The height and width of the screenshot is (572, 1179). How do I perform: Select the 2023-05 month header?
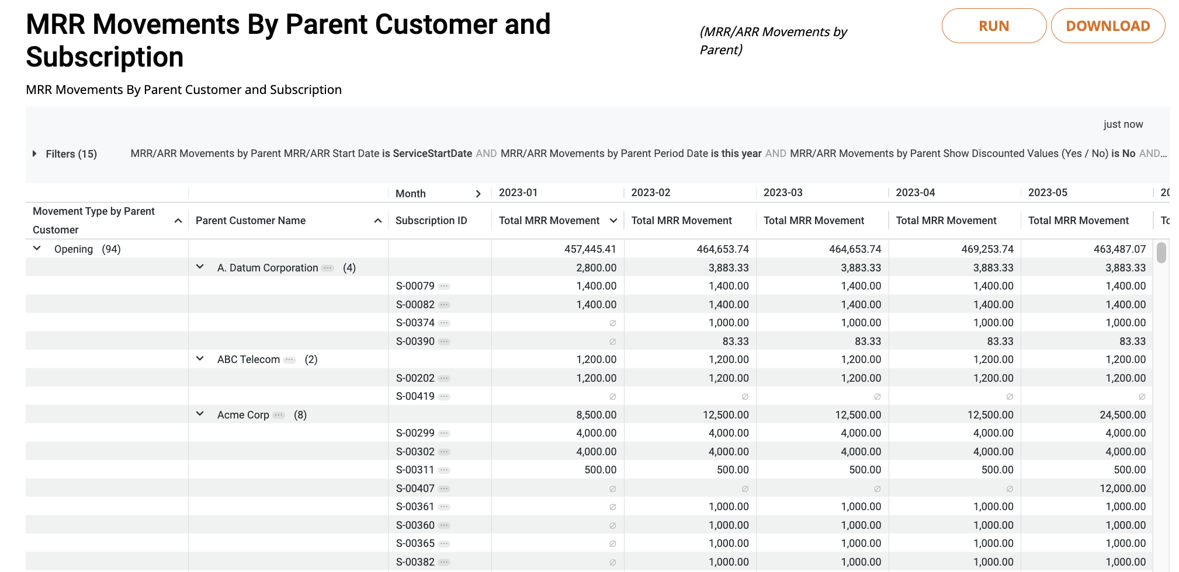click(x=1048, y=193)
